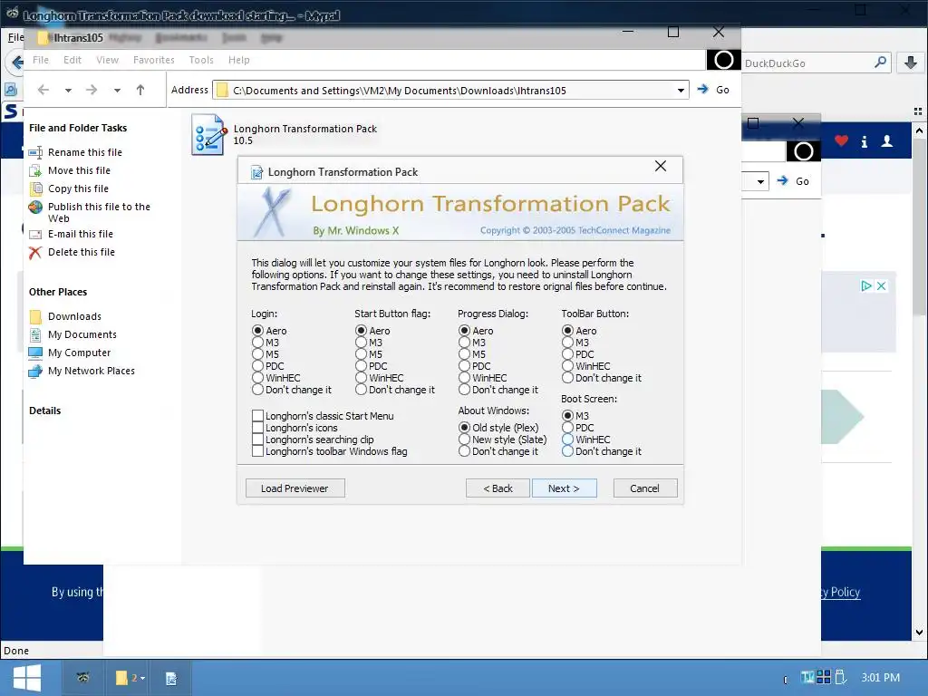Click the Go arrow beside the address bar
Screen dimensions: 928x696
(x=702, y=90)
